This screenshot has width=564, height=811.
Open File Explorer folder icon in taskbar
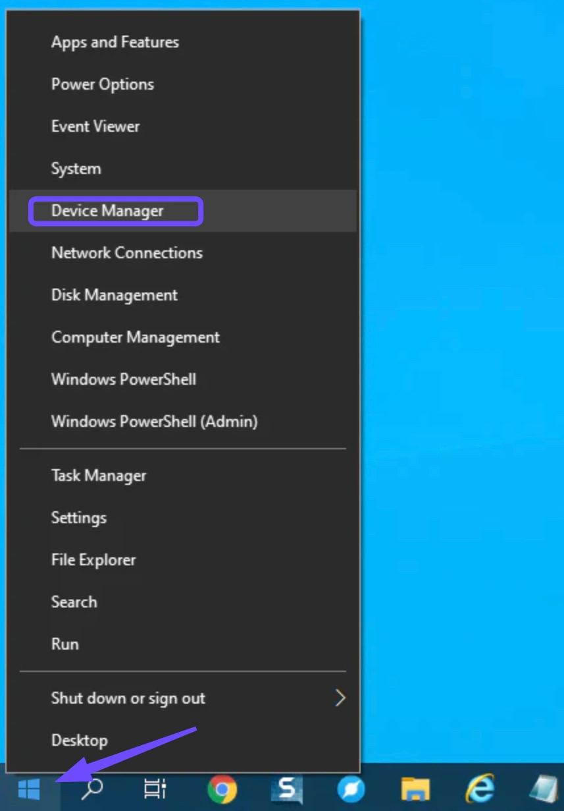(415, 789)
